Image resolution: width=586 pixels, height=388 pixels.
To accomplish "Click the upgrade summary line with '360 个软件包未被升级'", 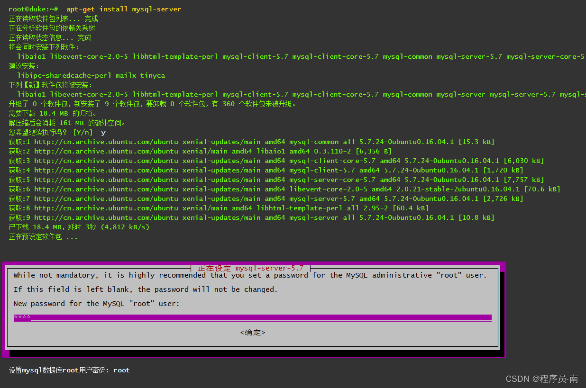I will 152,104.
